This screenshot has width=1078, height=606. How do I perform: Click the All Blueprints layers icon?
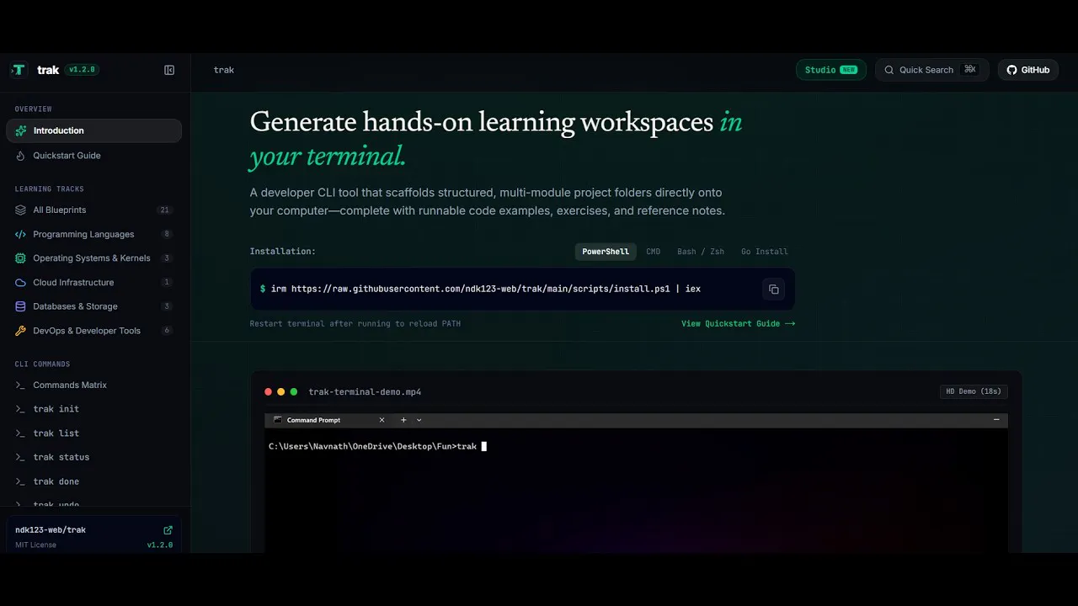click(21, 210)
